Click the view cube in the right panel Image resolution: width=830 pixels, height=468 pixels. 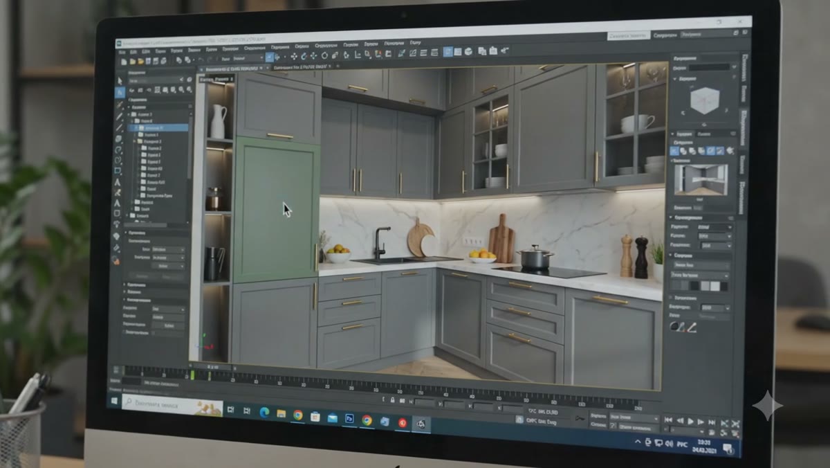pos(704,101)
